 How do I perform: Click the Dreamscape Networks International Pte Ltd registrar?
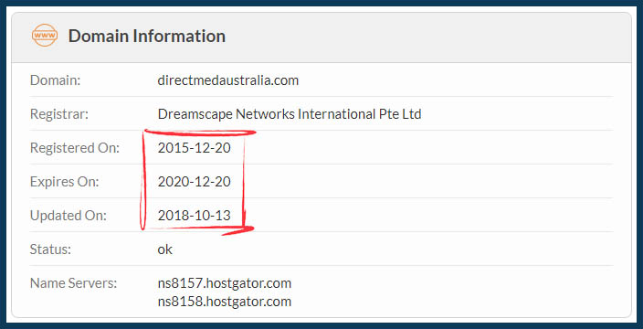pyautogui.click(x=290, y=113)
